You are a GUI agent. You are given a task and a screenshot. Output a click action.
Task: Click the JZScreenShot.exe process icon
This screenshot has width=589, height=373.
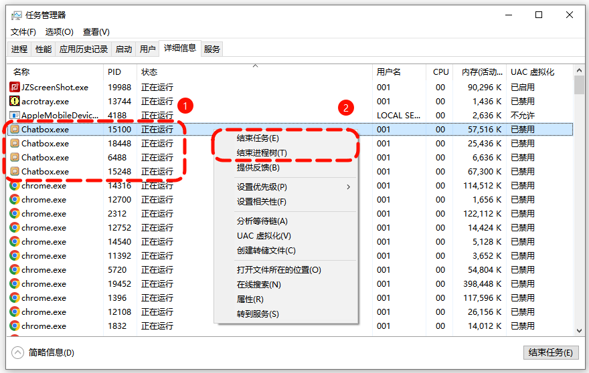click(14, 87)
